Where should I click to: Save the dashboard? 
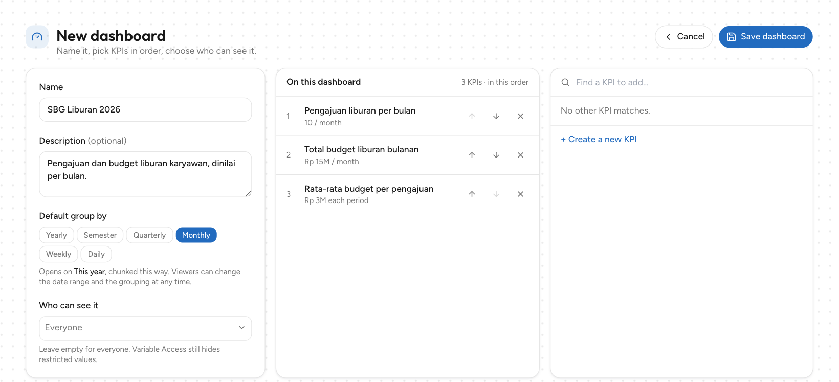766,37
